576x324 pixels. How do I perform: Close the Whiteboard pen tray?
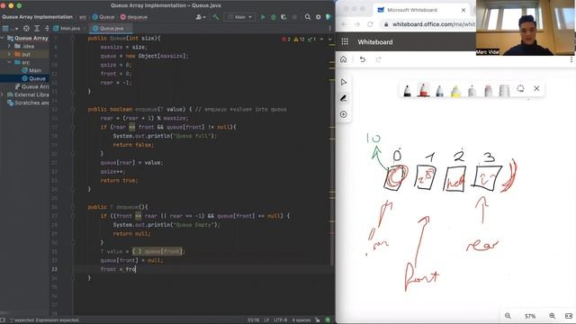[x=536, y=88]
